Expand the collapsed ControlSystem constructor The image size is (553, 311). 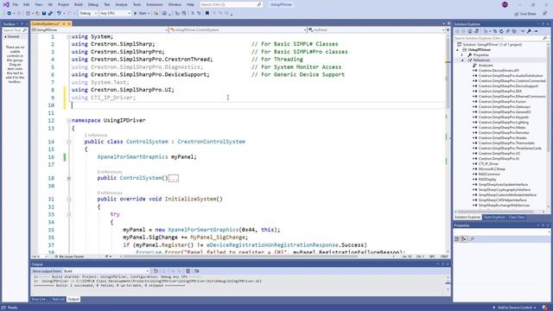click(69, 178)
